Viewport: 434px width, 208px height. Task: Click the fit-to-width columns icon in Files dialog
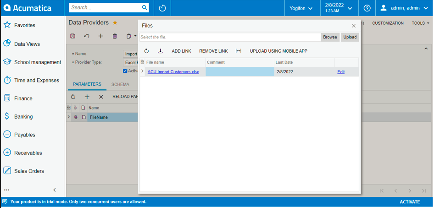pyautogui.click(x=239, y=51)
